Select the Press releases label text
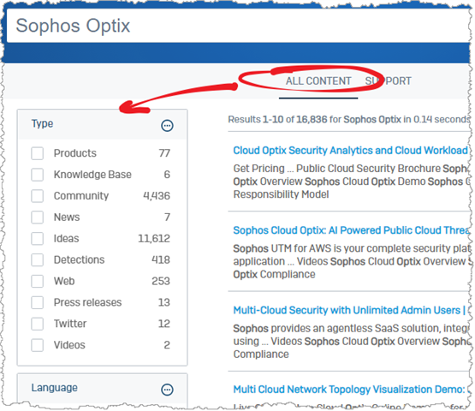Image resolution: width=475 pixels, height=411 pixels. point(87,302)
